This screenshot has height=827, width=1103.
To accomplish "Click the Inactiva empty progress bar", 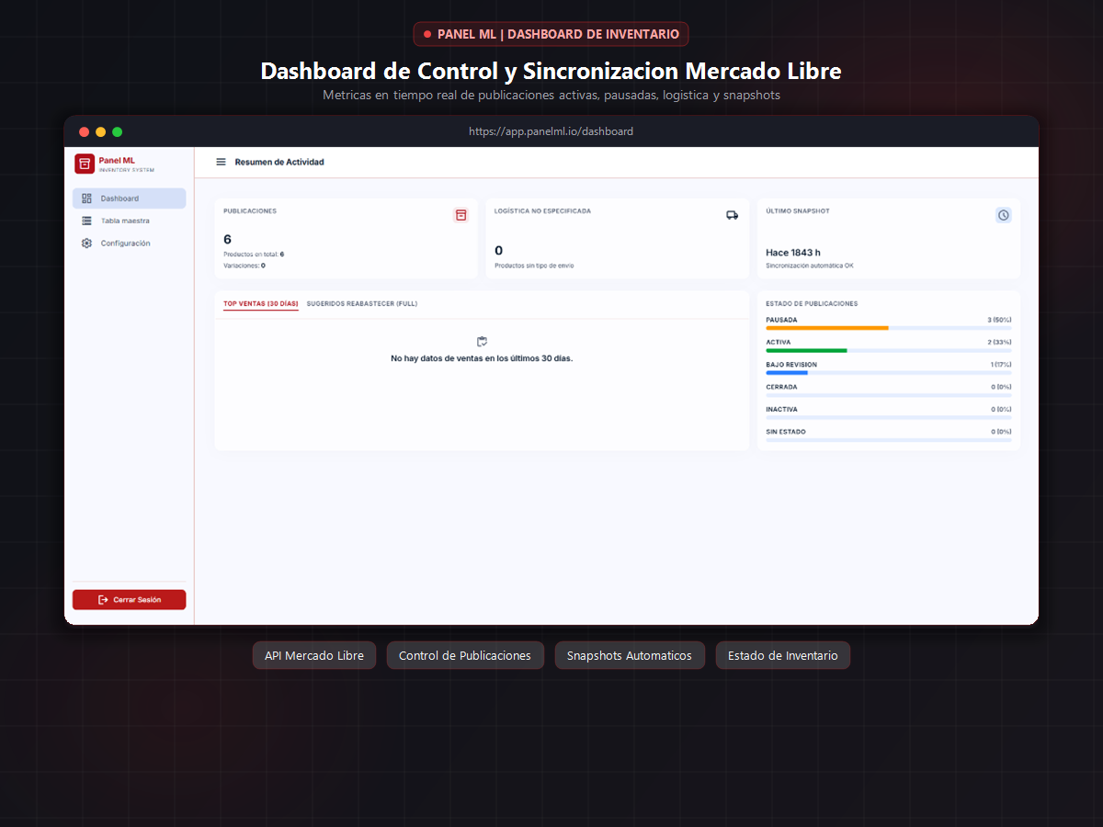I will click(x=889, y=417).
